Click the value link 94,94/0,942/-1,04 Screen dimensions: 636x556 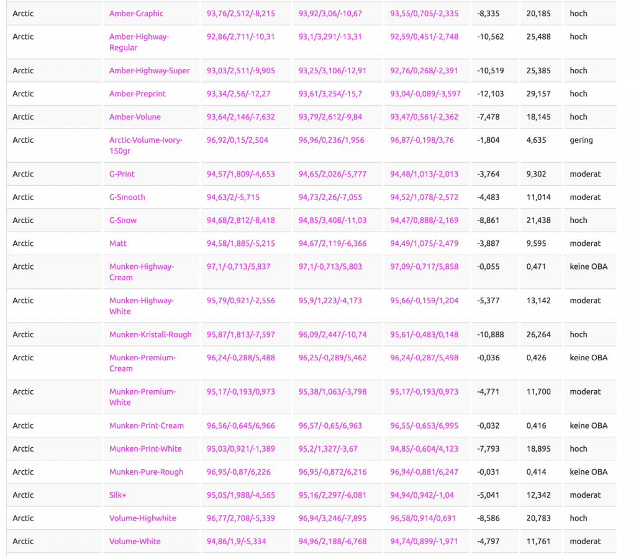click(422, 495)
